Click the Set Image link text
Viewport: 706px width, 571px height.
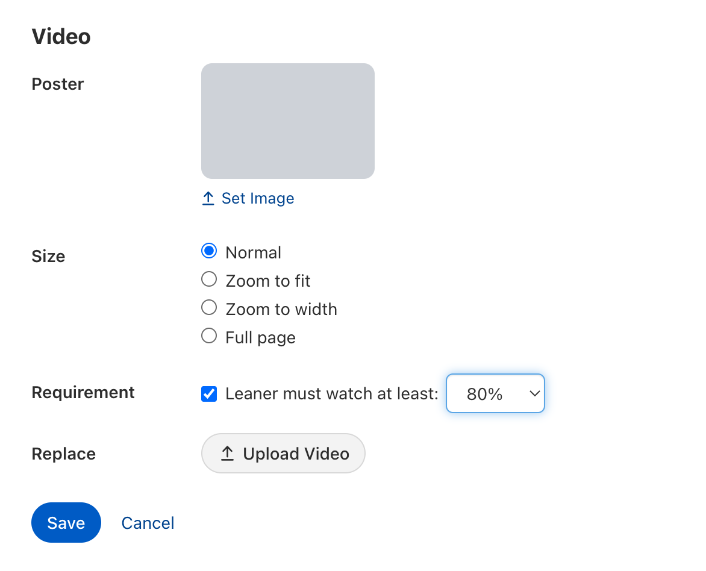pyautogui.click(x=258, y=199)
